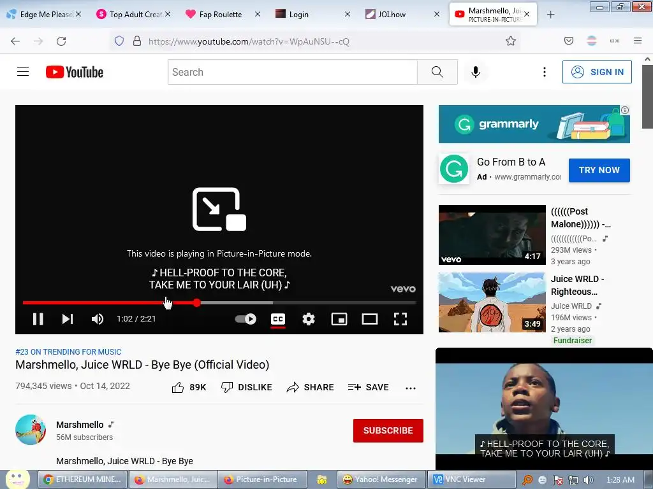Image resolution: width=653 pixels, height=489 pixels.
Task: Switch to the Edge Me Please tab
Action: [41, 14]
